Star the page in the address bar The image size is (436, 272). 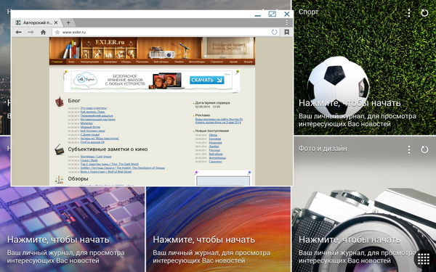click(57, 32)
